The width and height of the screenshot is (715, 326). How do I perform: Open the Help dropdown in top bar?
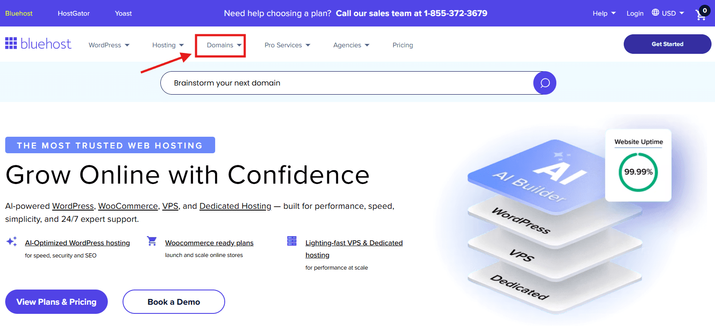[x=604, y=13]
